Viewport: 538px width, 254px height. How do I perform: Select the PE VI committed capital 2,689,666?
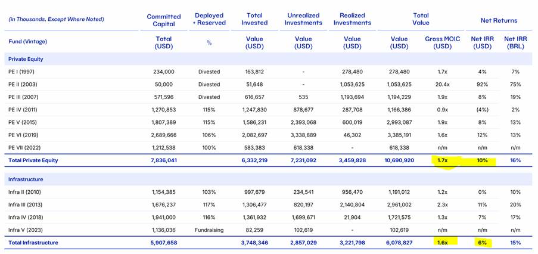click(164, 135)
